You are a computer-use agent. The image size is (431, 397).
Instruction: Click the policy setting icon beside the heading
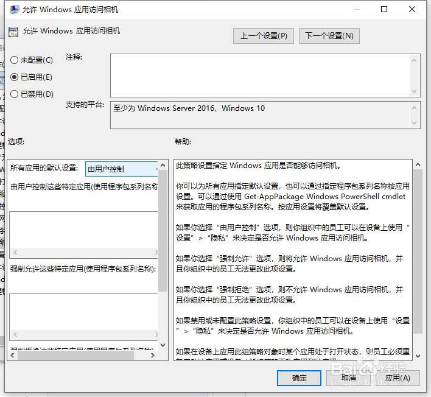point(13,32)
